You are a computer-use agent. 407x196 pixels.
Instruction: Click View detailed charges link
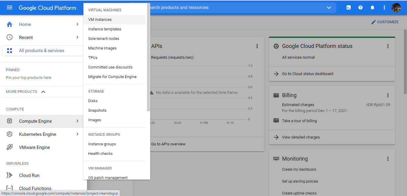tap(301, 137)
